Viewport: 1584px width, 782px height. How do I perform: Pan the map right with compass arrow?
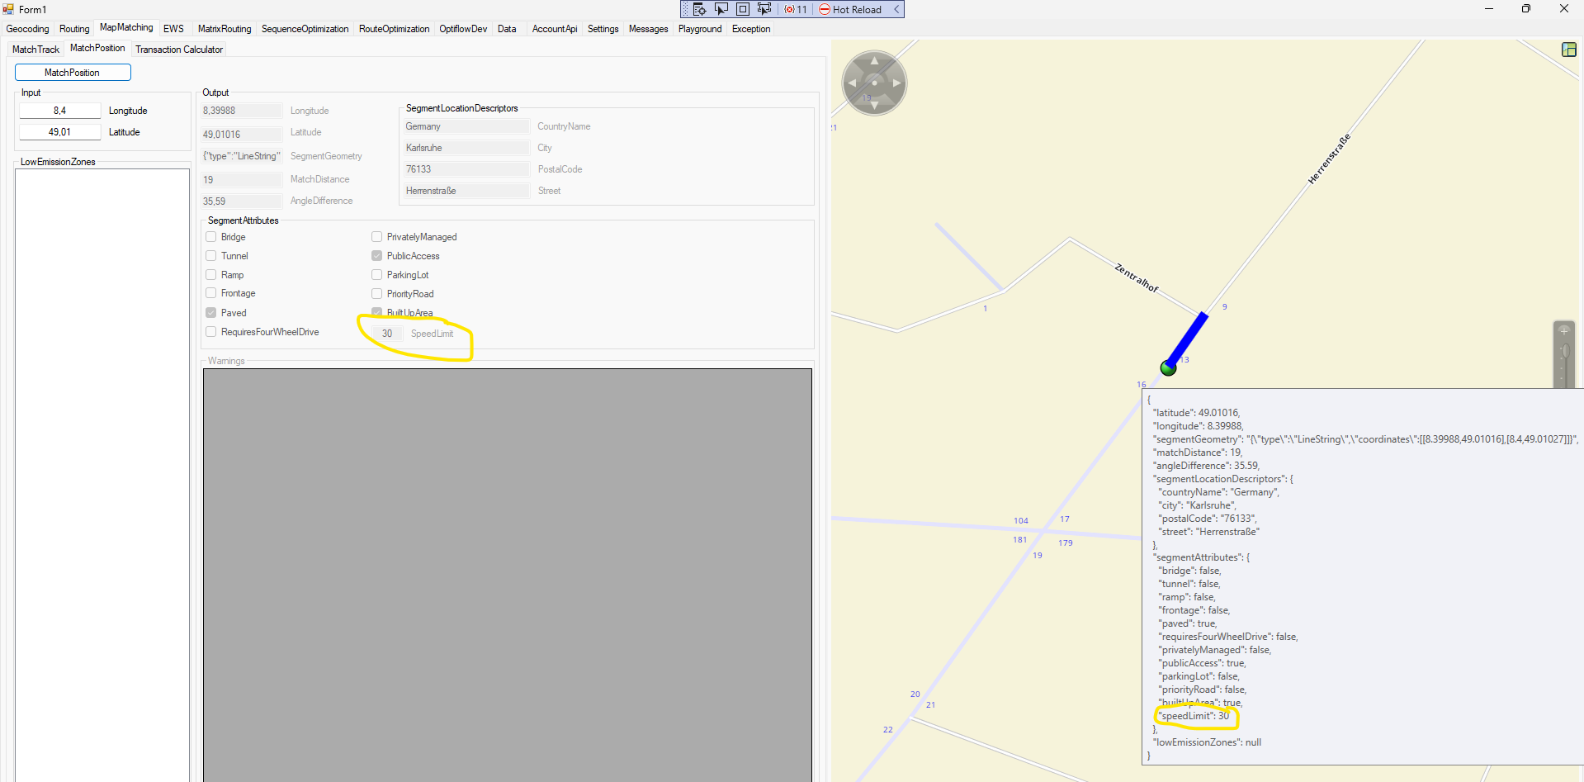tap(897, 83)
